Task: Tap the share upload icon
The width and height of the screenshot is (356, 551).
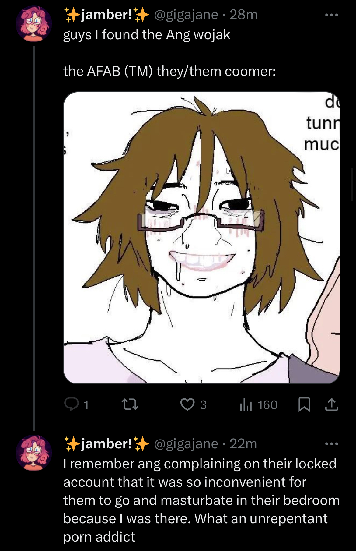Action: pos(331,404)
